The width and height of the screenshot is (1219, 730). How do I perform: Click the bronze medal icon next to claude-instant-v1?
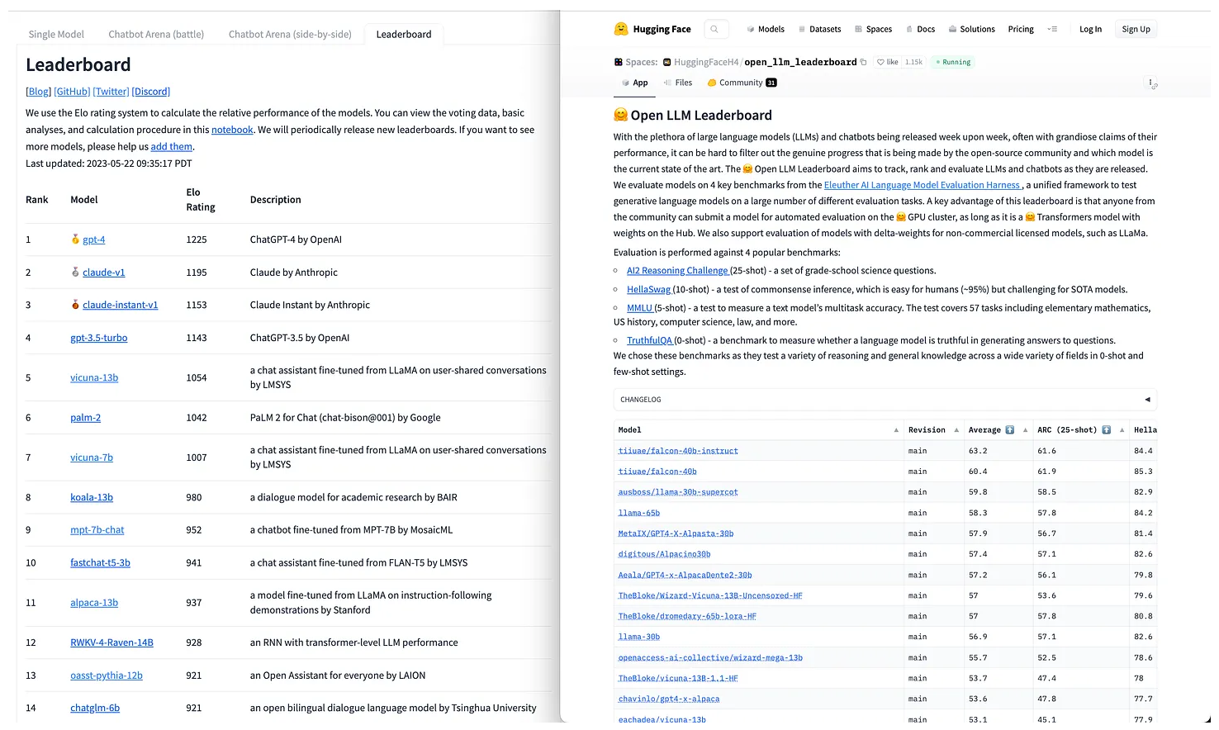pyautogui.click(x=76, y=305)
